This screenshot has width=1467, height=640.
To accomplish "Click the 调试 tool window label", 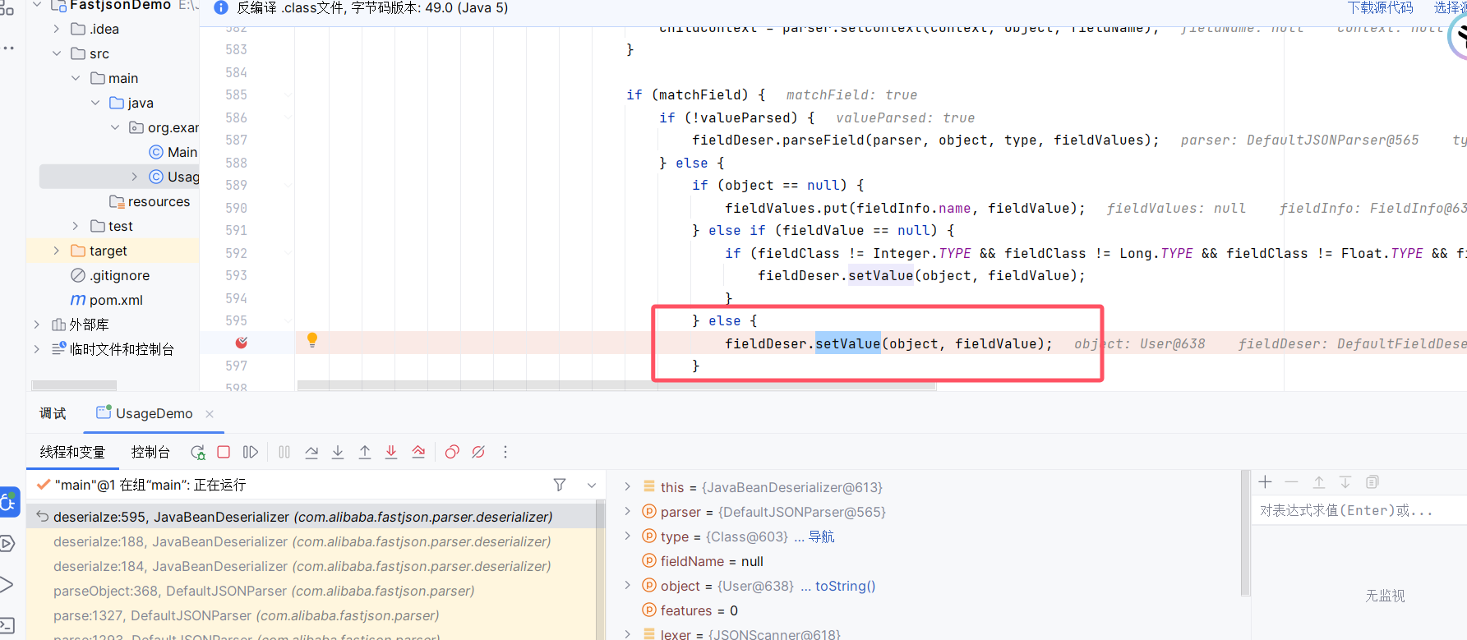I will pos(53,413).
